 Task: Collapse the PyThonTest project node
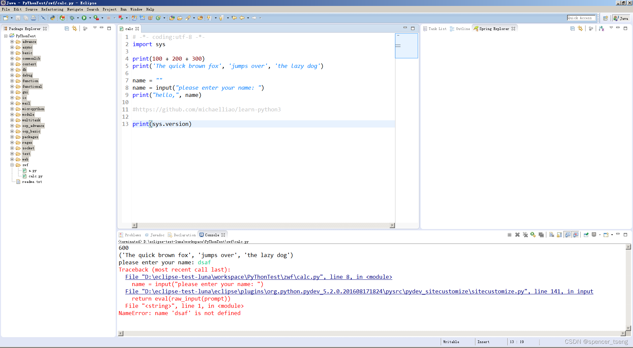pyautogui.click(x=6, y=36)
